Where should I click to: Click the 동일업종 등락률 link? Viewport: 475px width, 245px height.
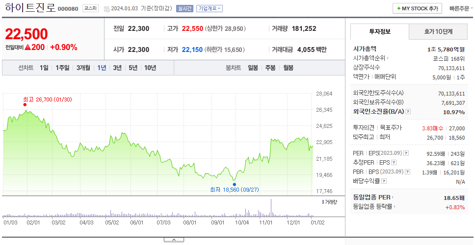click(x=372, y=207)
